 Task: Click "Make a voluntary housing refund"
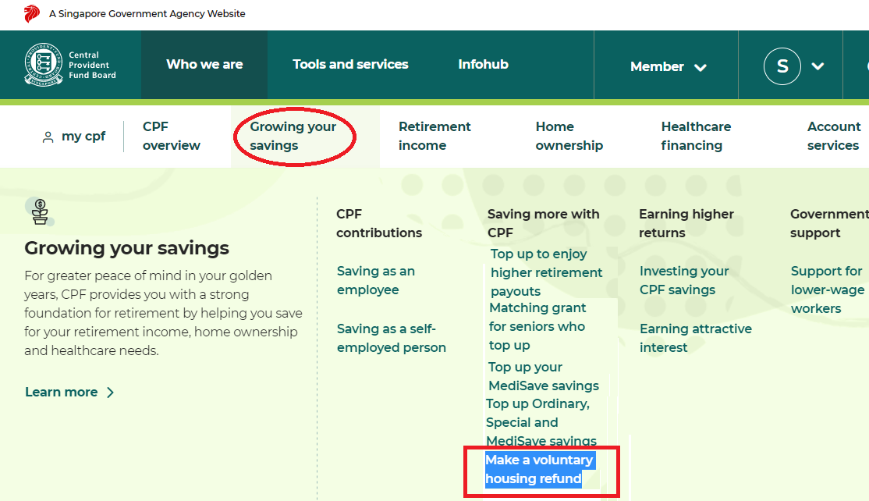[539, 469]
